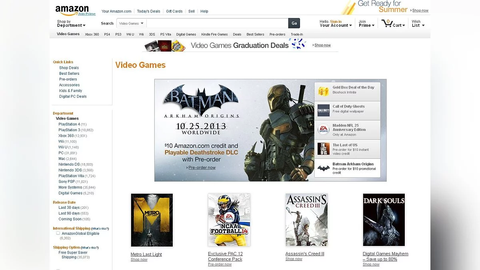Expand the Join Prime dropdown

366,24
